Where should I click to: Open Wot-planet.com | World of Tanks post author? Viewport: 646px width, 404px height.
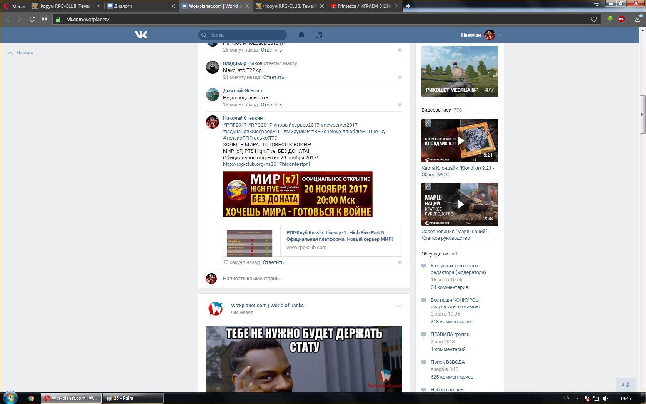pyautogui.click(x=267, y=306)
